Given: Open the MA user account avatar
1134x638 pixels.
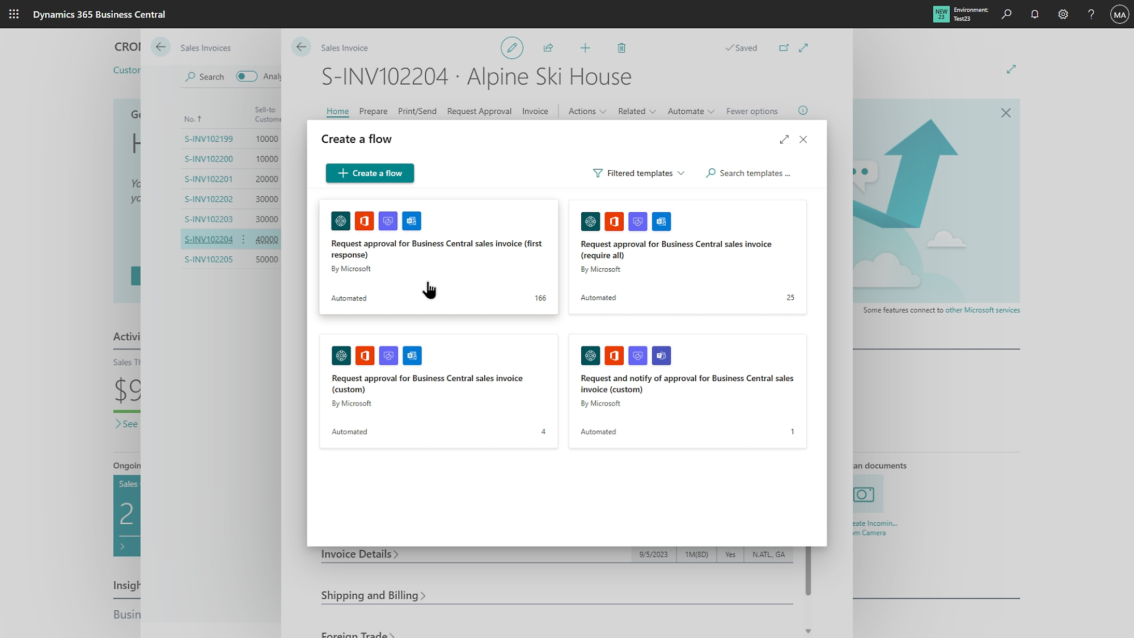Looking at the screenshot, I should 1119,15.
